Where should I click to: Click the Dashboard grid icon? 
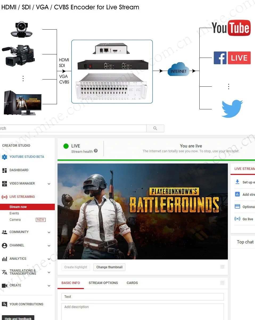point(5,170)
